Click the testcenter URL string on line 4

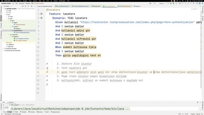coord(137,22)
